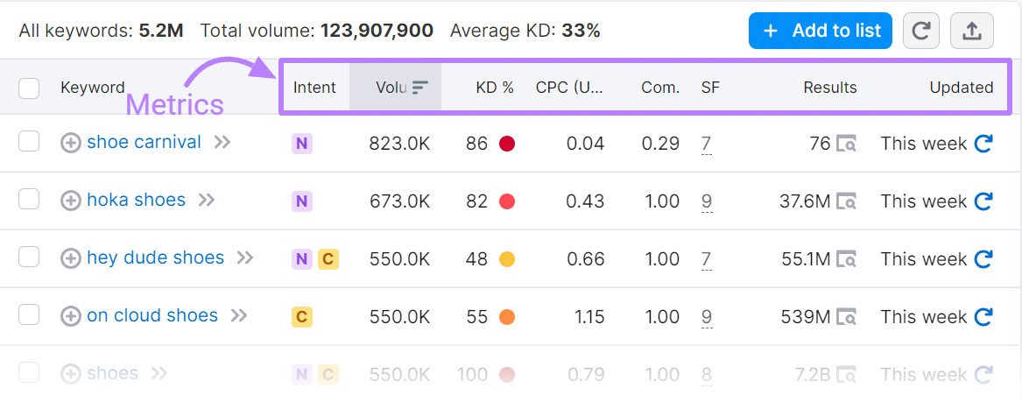
Task: Open the hoka shoes keyword link
Action: coord(136,200)
